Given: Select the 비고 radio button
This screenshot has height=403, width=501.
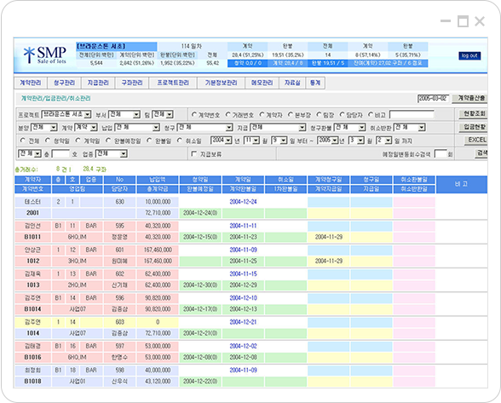Looking at the screenshot, I should click(371, 114).
